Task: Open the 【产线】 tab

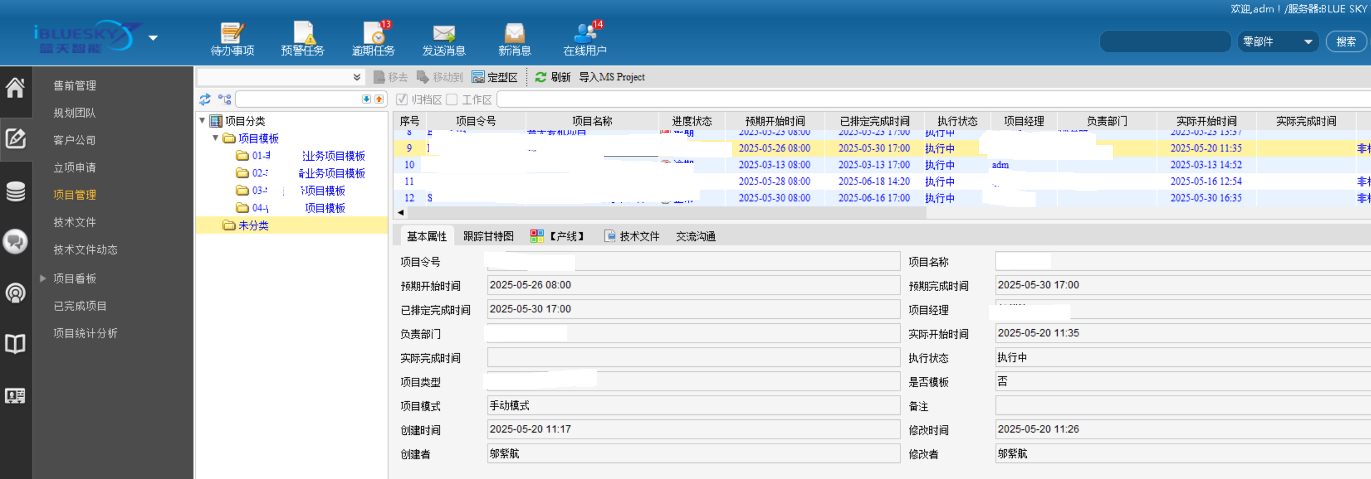Action: pyautogui.click(x=558, y=236)
